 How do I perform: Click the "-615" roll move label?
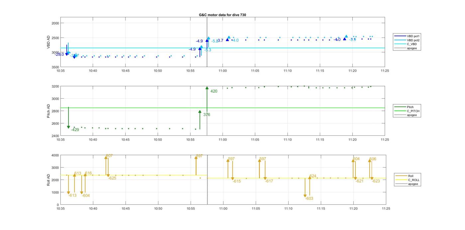coord(236,181)
